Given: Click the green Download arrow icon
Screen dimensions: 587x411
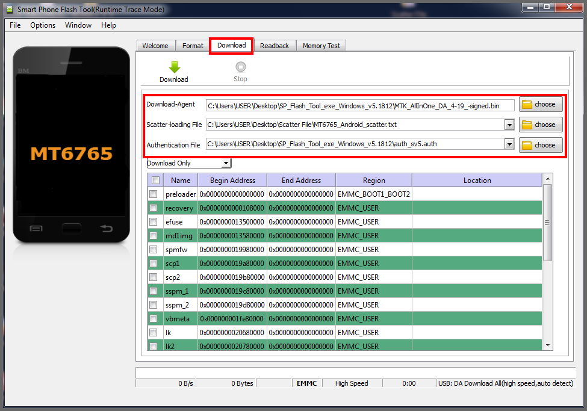Looking at the screenshot, I should (x=174, y=67).
